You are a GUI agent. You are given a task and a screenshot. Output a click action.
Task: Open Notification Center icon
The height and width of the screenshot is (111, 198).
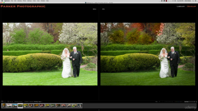pyautogui.click(x=196, y=1)
